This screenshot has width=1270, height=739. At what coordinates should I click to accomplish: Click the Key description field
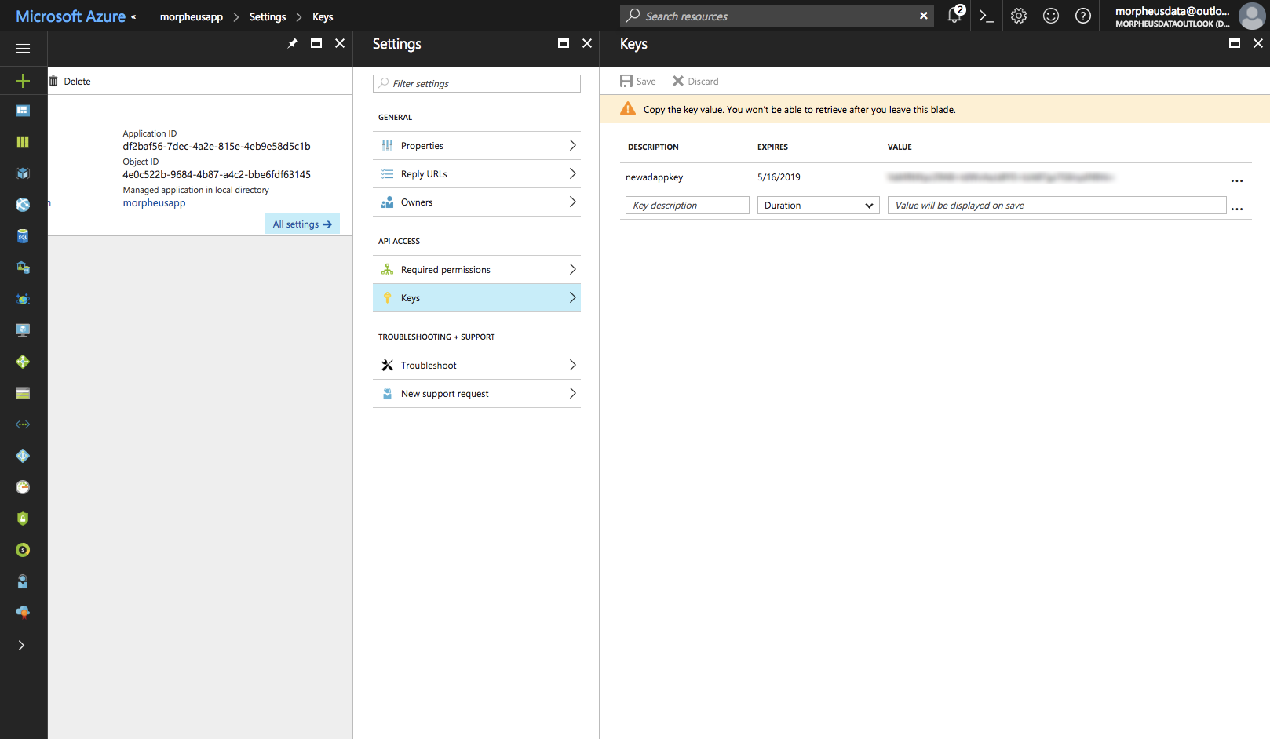coord(688,206)
